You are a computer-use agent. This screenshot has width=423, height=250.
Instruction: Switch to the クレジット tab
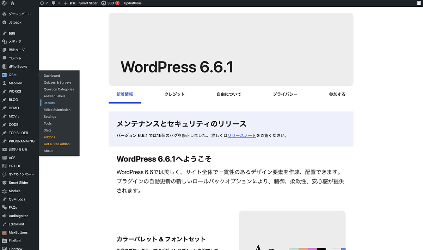[174, 94]
